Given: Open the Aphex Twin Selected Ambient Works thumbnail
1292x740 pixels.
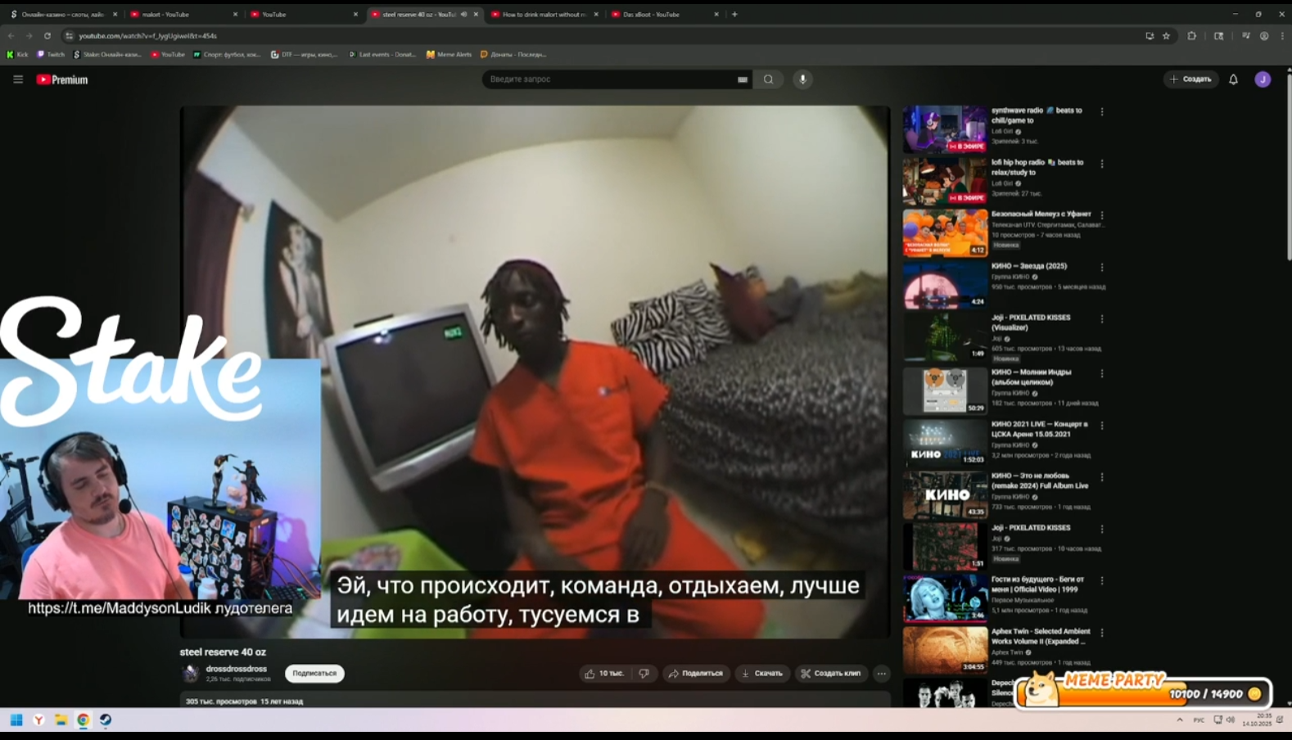Looking at the screenshot, I should point(945,650).
